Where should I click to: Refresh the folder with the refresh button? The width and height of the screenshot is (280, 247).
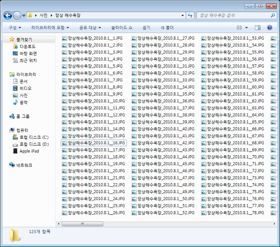pos(190,15)
